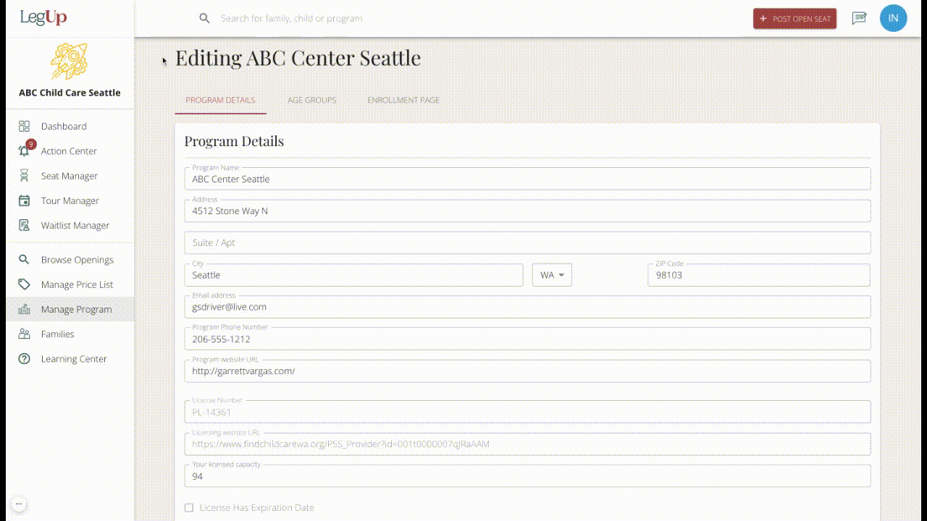Click the Learning Center help icon
The height and width of the screenshot is (521, 927).
25,359
